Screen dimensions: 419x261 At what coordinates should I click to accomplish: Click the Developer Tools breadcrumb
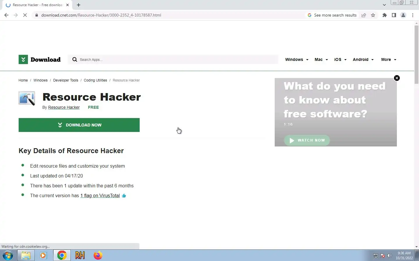[66, 80]
